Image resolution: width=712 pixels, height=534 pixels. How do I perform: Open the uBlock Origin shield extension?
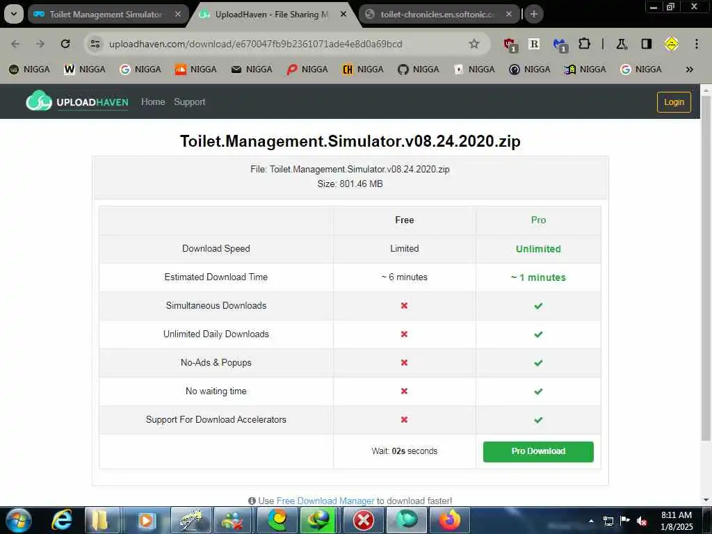(510, 44)
